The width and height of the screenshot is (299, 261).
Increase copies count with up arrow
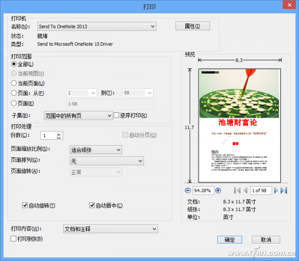point(59,133)
